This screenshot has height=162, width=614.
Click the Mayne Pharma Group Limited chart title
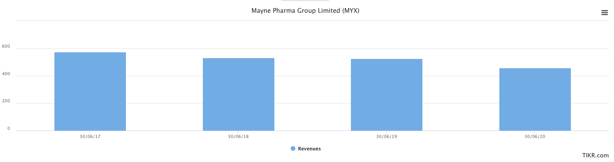tap(305, 11)
